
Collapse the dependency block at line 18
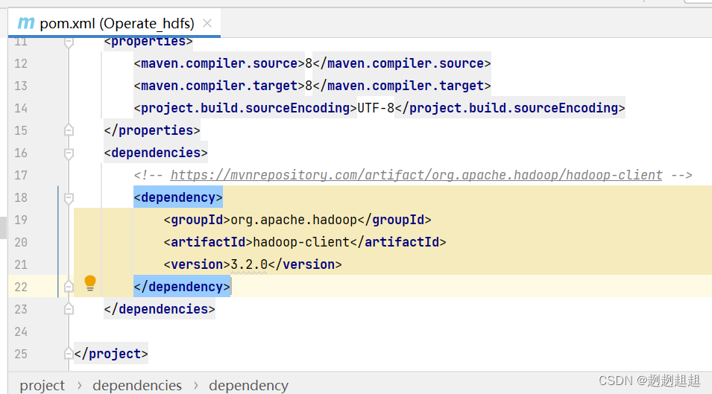pyautogui.click(x=69, y=198)
